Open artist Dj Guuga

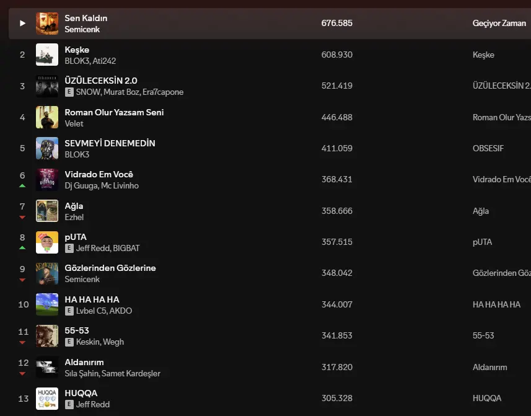click(81, 185)
